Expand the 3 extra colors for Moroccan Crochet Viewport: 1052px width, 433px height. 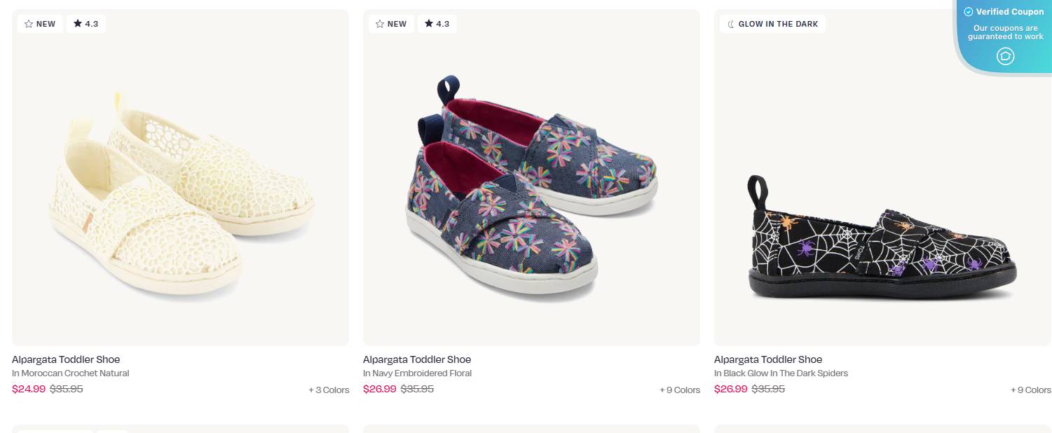329,390
